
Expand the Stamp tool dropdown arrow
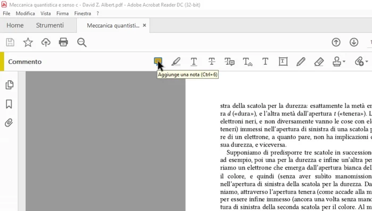tap(344, 62)
